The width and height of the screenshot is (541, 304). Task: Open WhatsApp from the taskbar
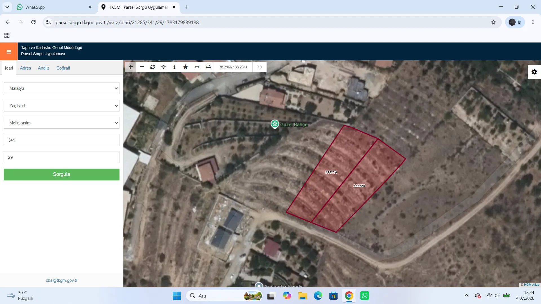(x=365, y=296)
